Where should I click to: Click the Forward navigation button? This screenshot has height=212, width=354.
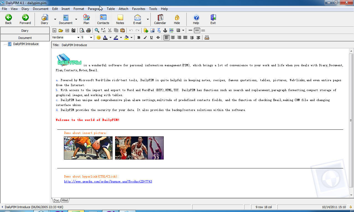point(25,19)
